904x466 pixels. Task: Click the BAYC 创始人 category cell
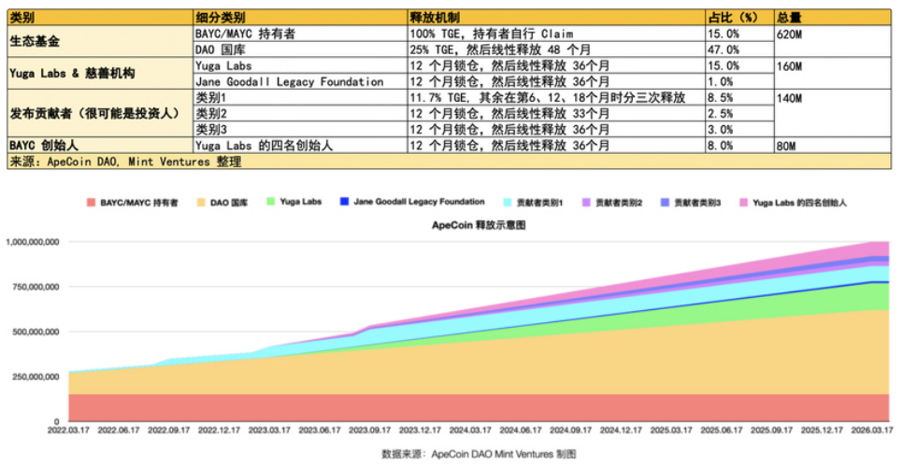pos(100,145)
